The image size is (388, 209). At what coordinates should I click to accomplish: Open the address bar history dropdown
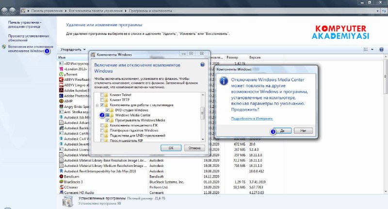(x=378, y=11)
